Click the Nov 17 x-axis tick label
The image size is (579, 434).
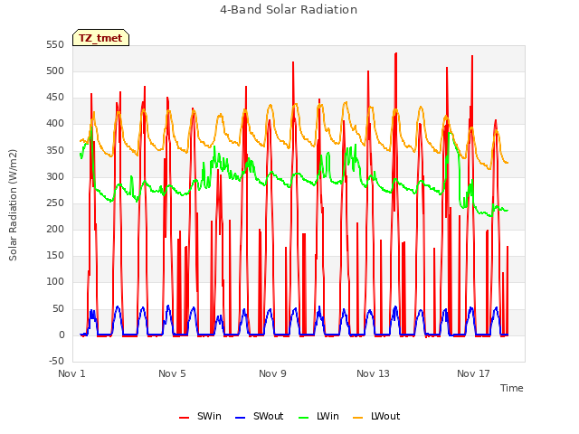point(473,373)
